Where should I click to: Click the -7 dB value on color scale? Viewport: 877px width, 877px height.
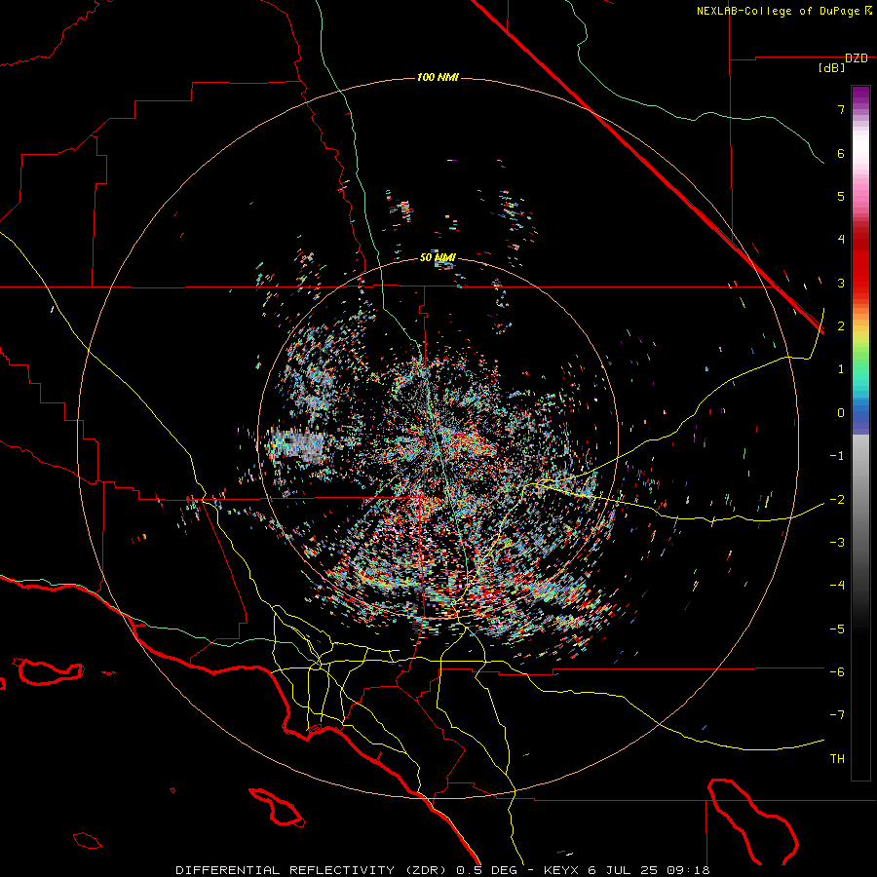click(837, 715)
